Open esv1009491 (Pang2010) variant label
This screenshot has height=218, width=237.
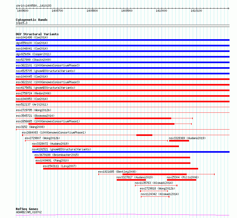pyautogui.click(x=52, y=160)
